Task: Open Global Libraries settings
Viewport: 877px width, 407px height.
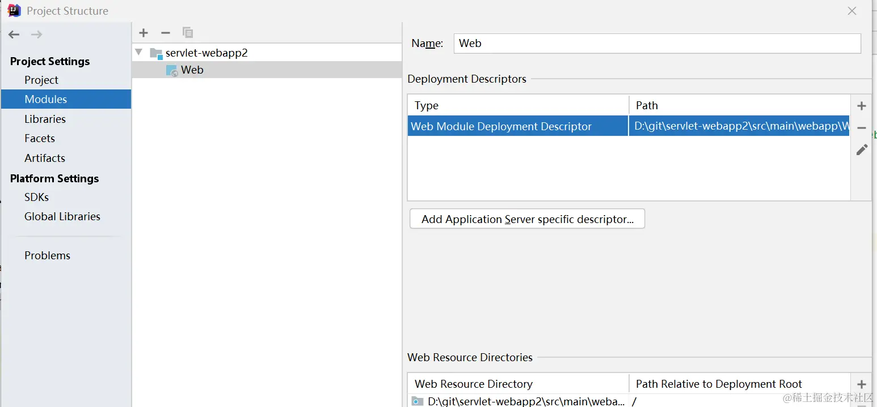Action: (62, 216)
